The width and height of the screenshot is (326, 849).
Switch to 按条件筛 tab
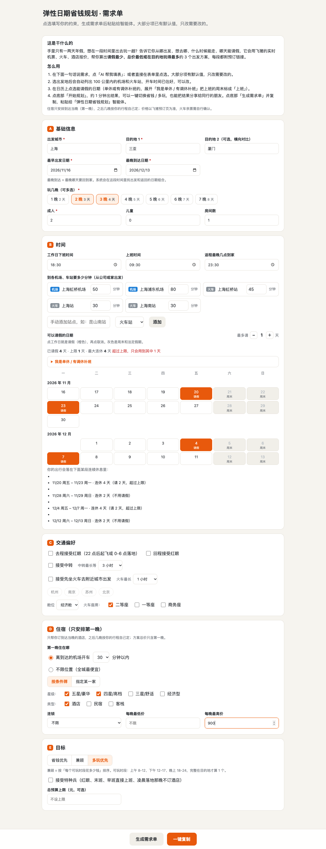click(x=59, y=682)
